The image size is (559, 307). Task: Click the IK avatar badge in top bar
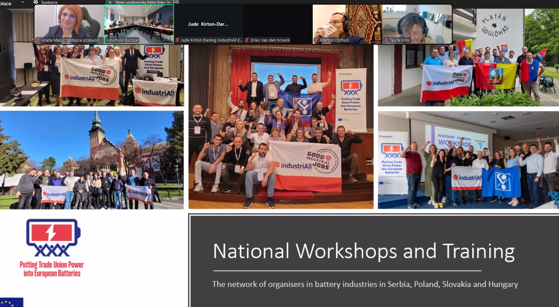pos(110,2)
